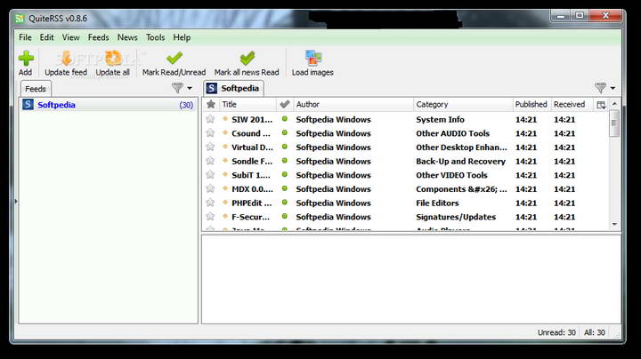Click the green plus Add feed icon
Viewport: 641px width, 359px height.
coord(26,59)
